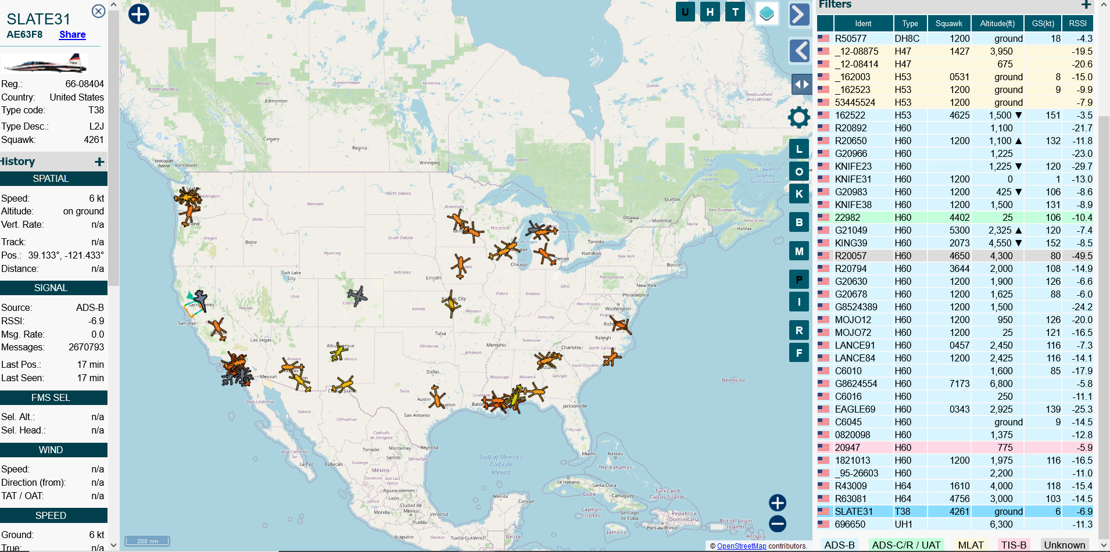Zoom out with the map minus button
This screenshot has height=552, width=1110.
click(778, 524)
